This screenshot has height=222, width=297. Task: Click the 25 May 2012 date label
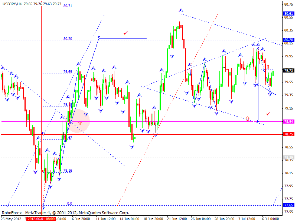coord(11,219)
